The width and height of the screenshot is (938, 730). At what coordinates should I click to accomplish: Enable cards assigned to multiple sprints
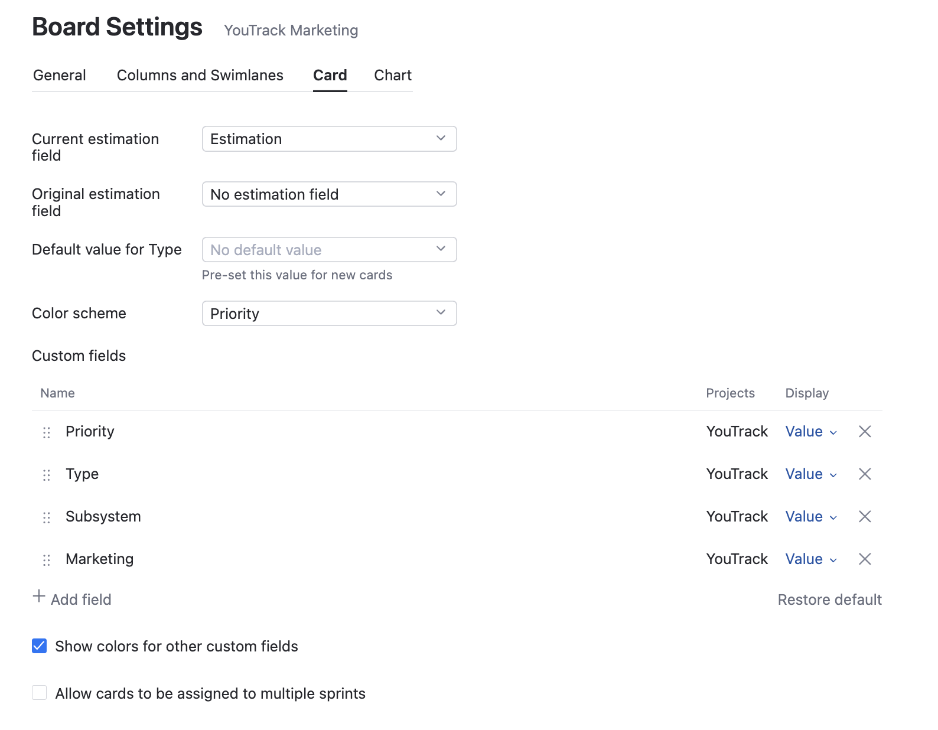point(40,693)
